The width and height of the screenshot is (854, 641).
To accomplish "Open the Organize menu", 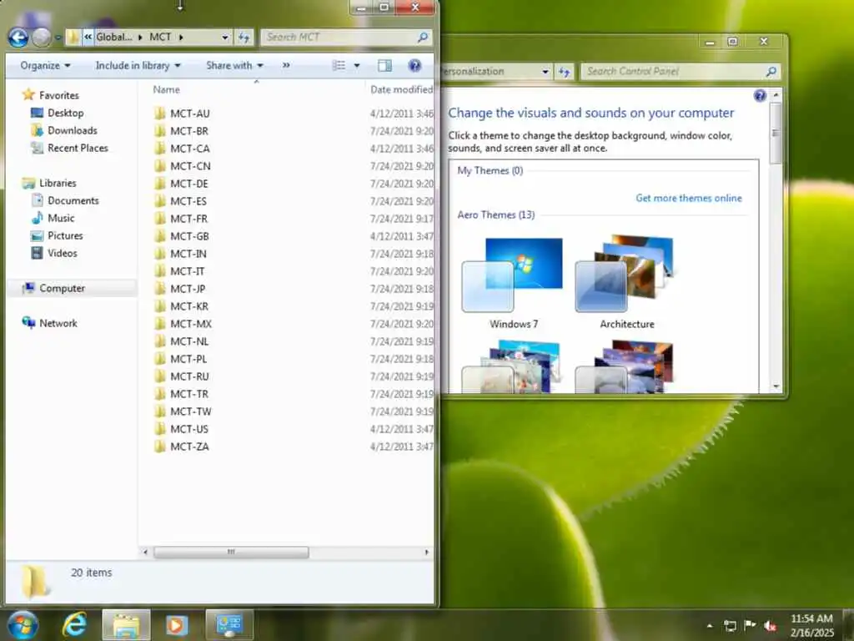I will tap(45, 65).
